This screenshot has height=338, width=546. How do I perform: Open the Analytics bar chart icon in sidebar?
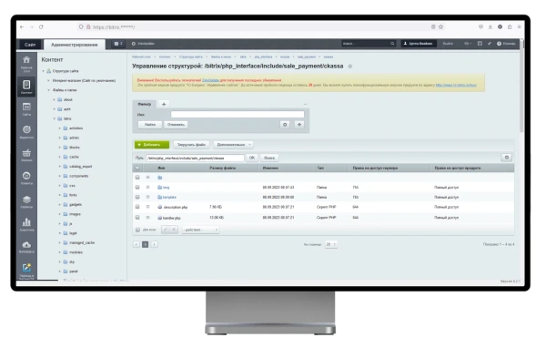click(x=26, y=222)
